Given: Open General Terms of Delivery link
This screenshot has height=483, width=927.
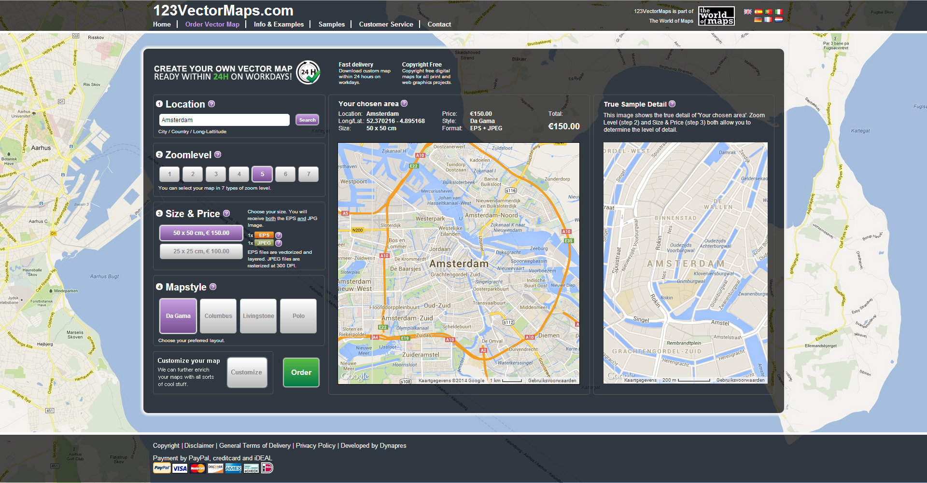Looking at the screenshot, I should pos(255,445).
